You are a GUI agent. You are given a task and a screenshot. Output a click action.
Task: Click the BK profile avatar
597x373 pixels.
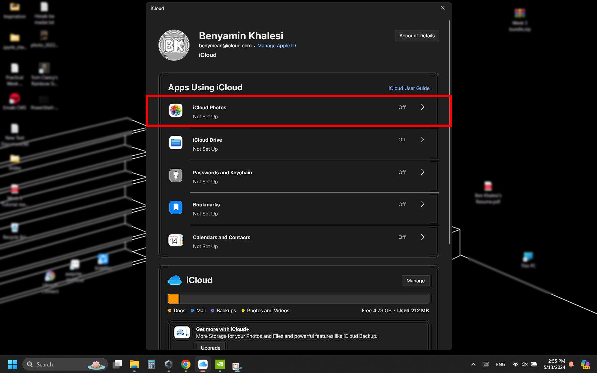174,45
